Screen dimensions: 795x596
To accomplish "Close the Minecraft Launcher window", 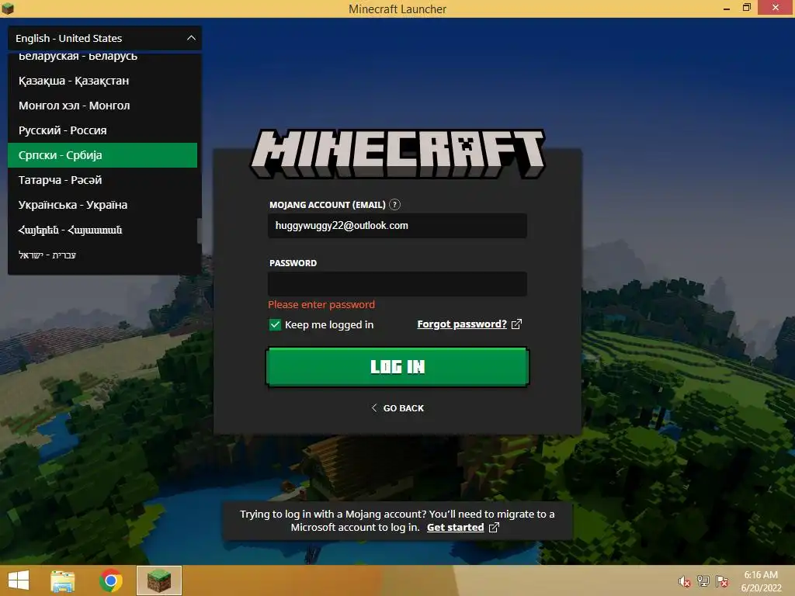I will (776, 8).
